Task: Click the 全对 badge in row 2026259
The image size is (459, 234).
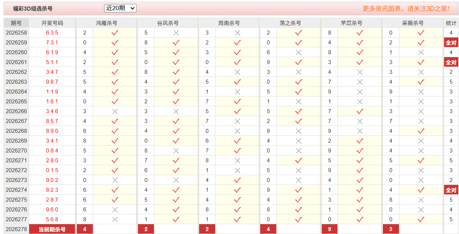Action: pos(451,43)
